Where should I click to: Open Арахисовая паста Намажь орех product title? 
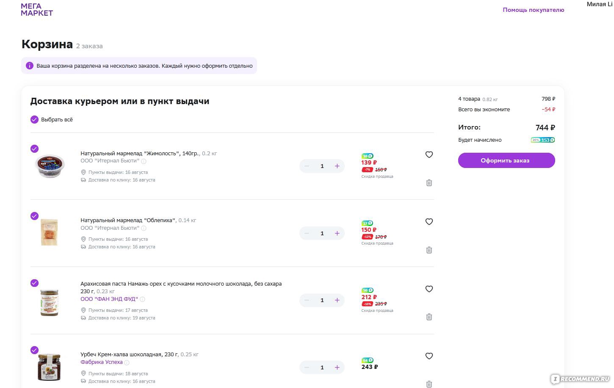click(x=181, y=287)
